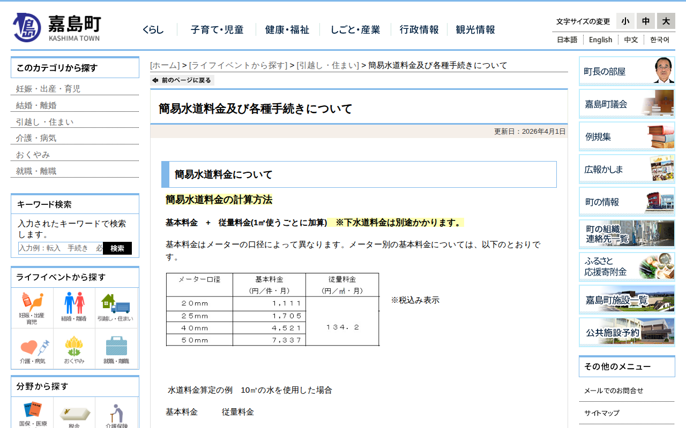Switch language to 中文
Screen dimensions: 686x428
pos(631,40)
